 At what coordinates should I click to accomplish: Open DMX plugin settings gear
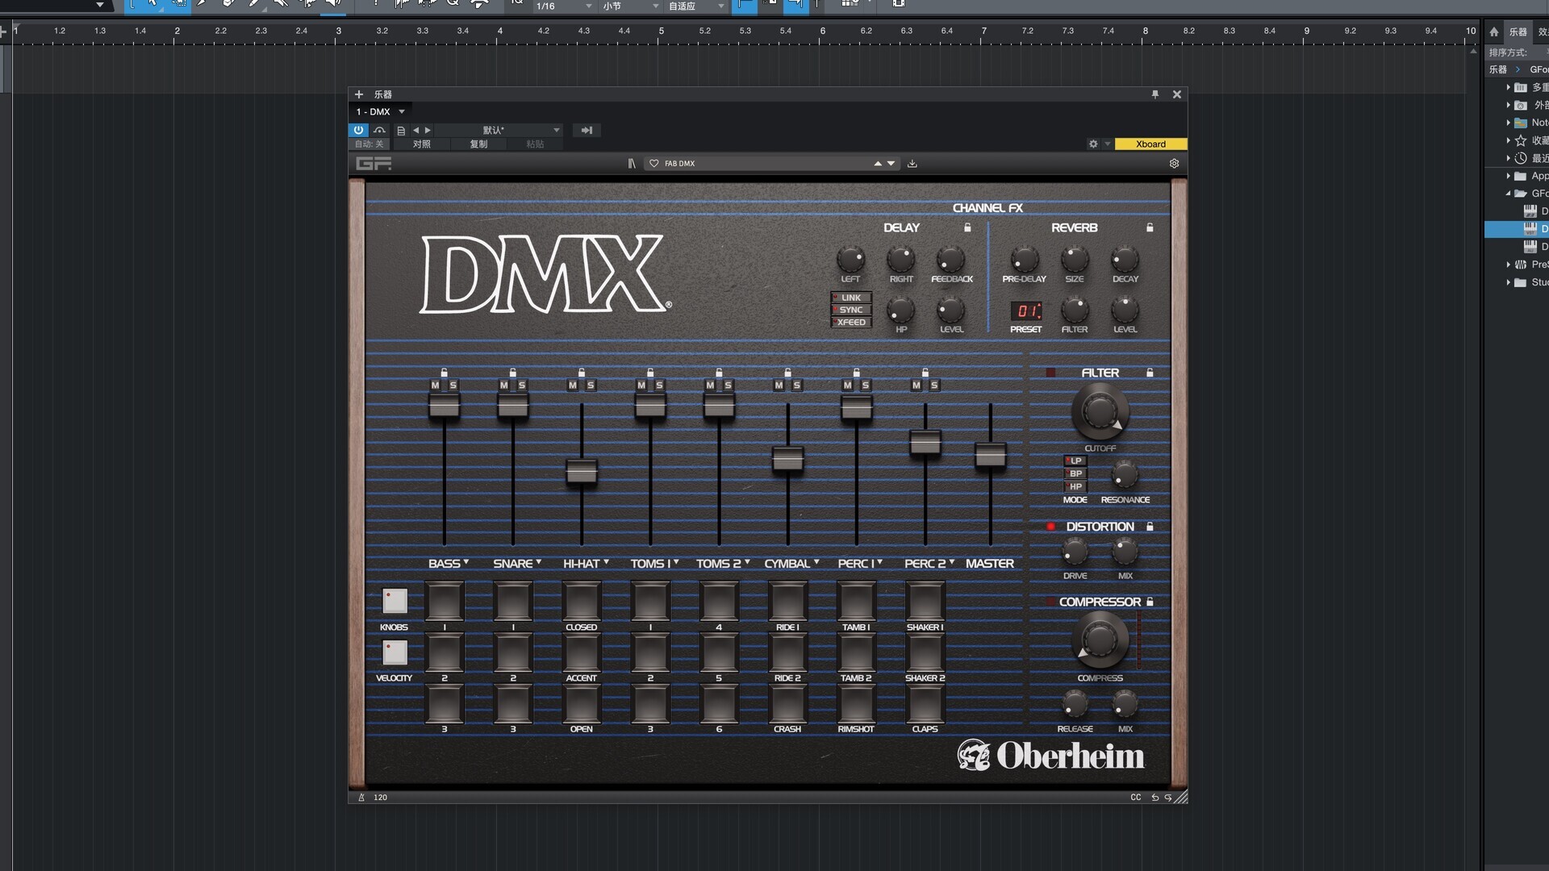1174,164
